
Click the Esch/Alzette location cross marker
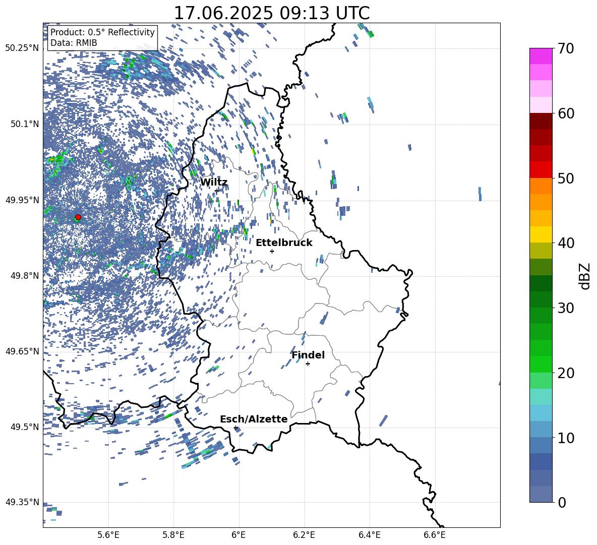pos(235,428)
